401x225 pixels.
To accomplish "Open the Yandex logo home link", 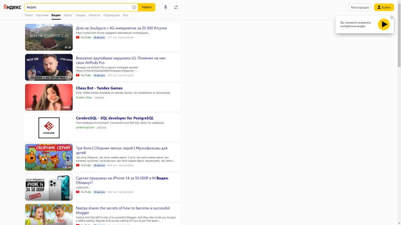I will point(12,7).
